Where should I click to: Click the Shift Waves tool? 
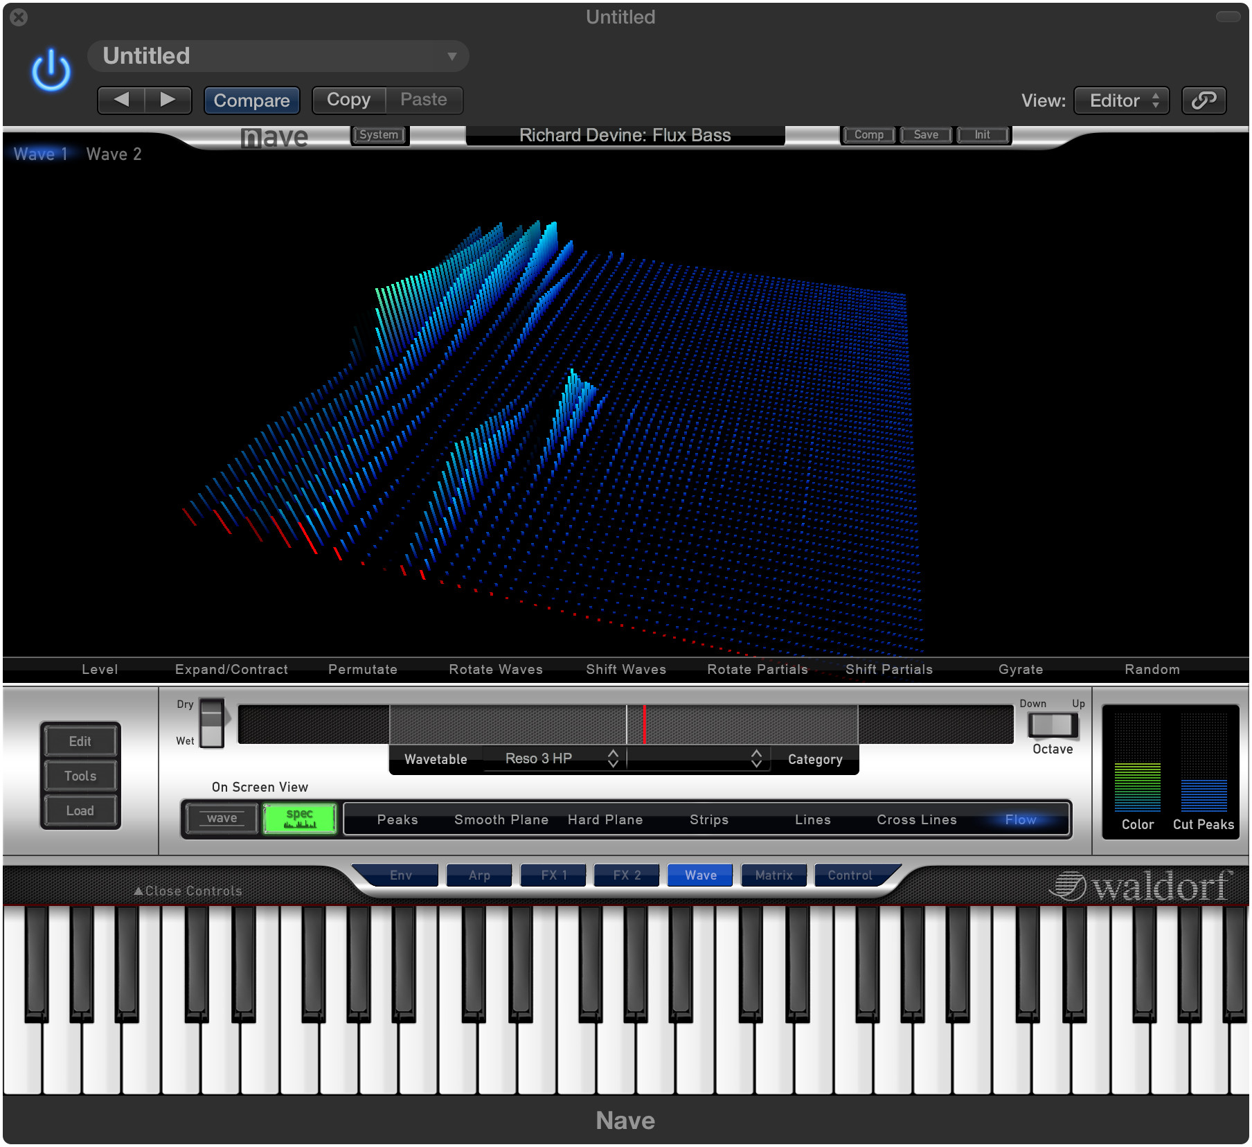click(626, 669)
